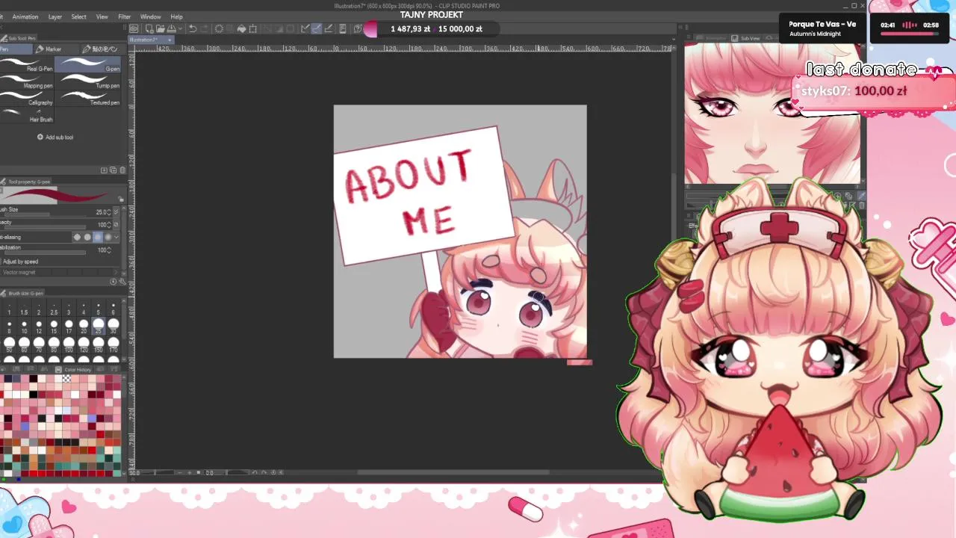The height and width of the screenshot is (538, 956).
Task: Open the Filter menu
Action: (124, 16)
